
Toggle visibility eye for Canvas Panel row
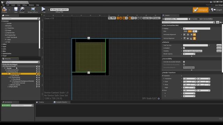(x=39, y=66)
